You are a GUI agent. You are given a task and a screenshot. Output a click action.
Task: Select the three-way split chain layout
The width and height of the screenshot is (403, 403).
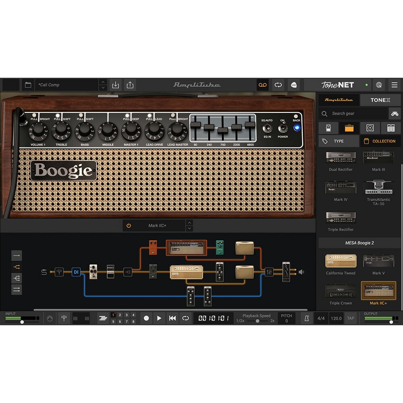click(x=17, y=278)
